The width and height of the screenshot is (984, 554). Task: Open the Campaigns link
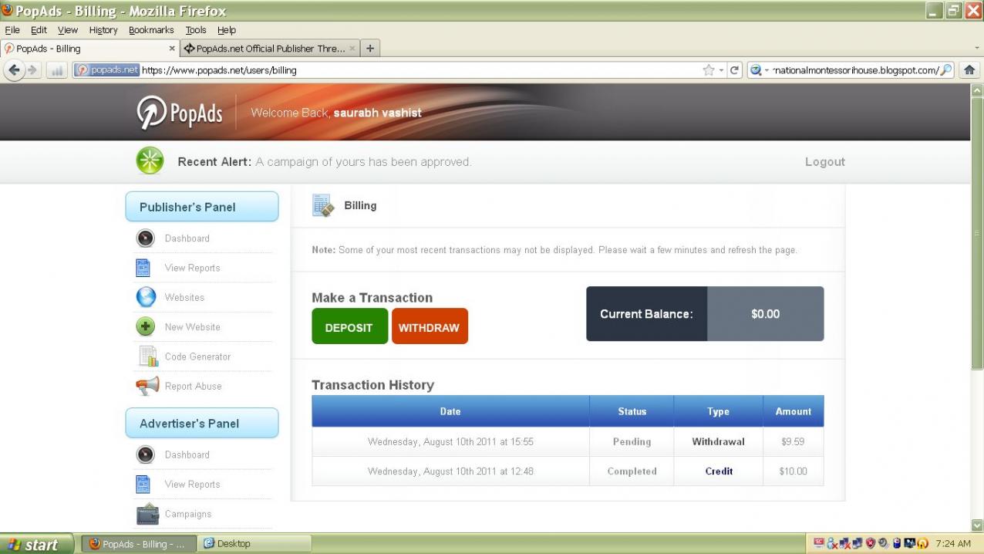pyautogui.click(x=188, y=514)
